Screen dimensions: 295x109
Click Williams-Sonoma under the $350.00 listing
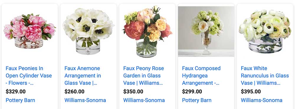(x=144, y=100)
